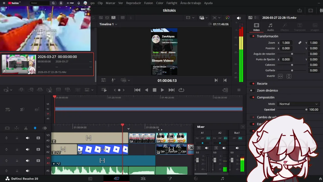Open the timeline options hamburger menu
This screenshot has width=323, height=182.
tap(239, 90)
